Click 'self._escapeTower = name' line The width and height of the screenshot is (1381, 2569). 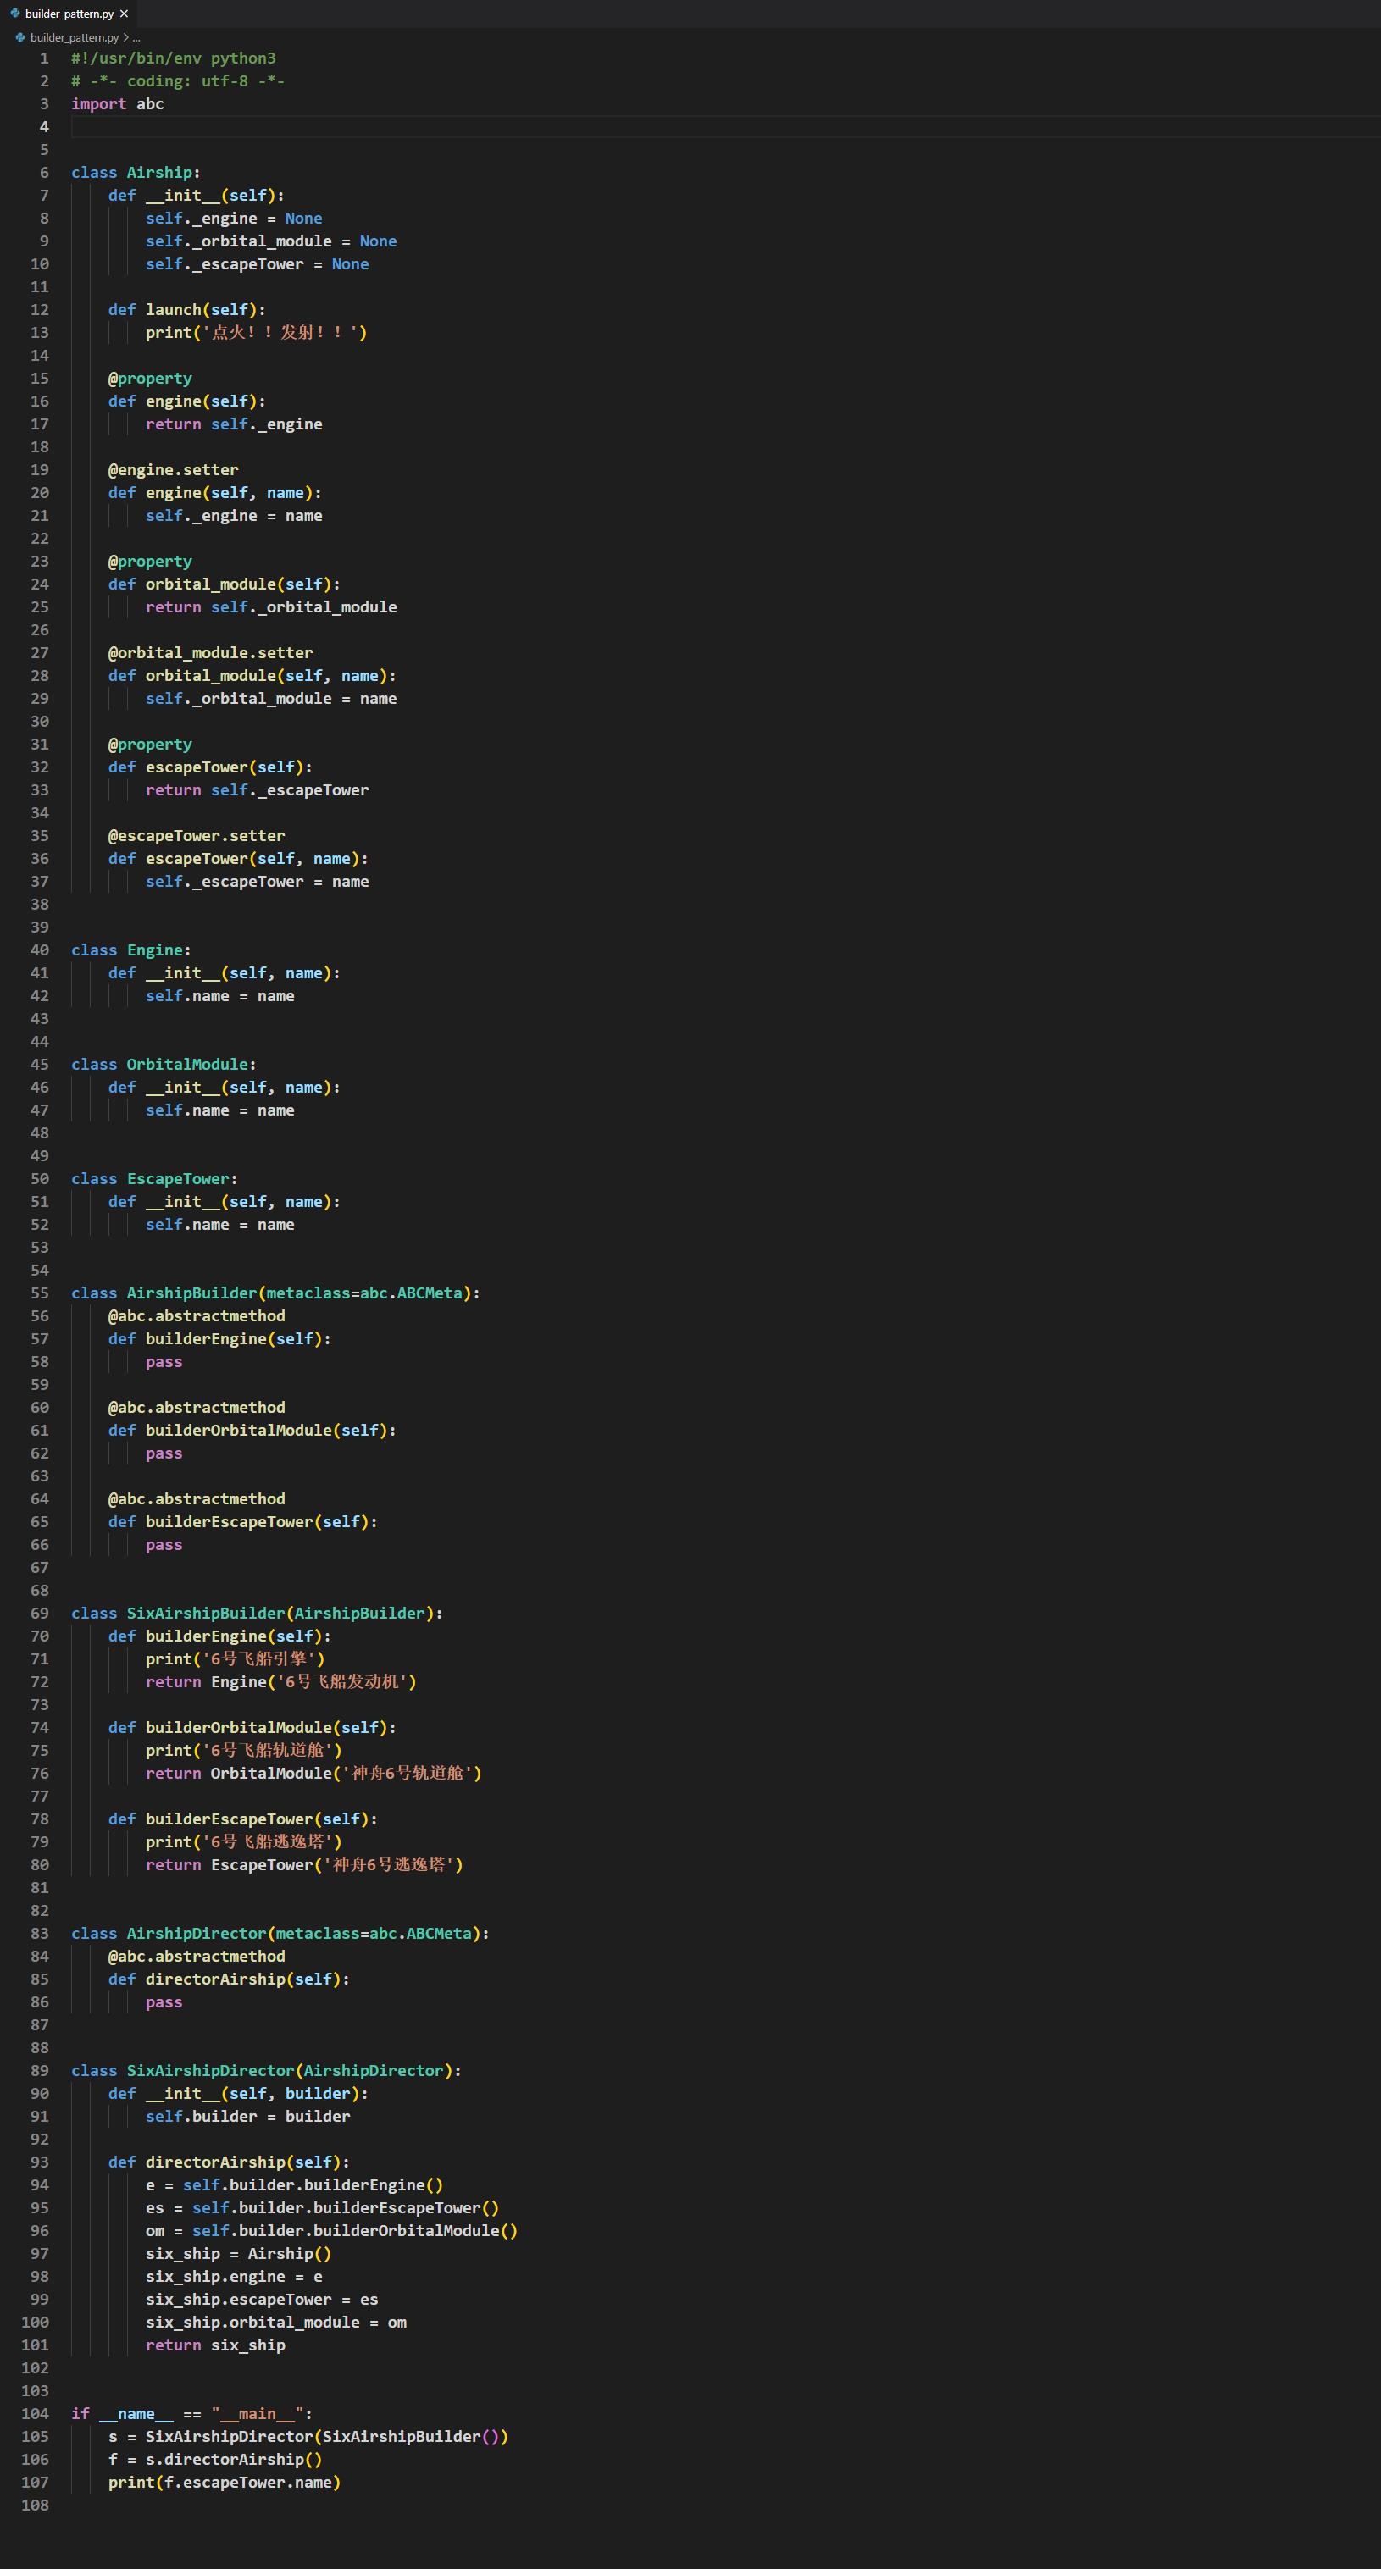258,882
